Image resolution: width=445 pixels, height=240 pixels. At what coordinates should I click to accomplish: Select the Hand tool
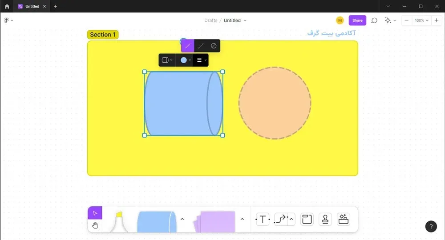click(x=95, y=225)
